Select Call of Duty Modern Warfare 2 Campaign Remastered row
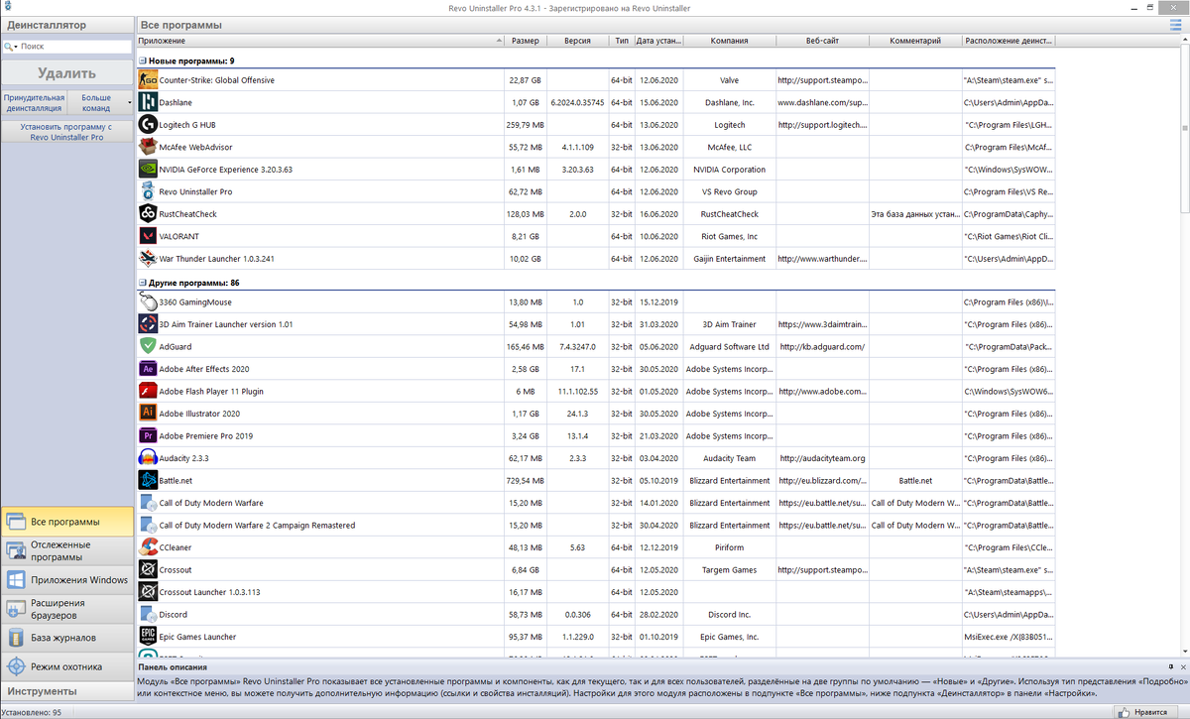Viewport: 1190px width, 719px height. [595, 526]
